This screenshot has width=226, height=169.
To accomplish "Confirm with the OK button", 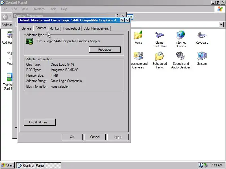I will [72, 137].
